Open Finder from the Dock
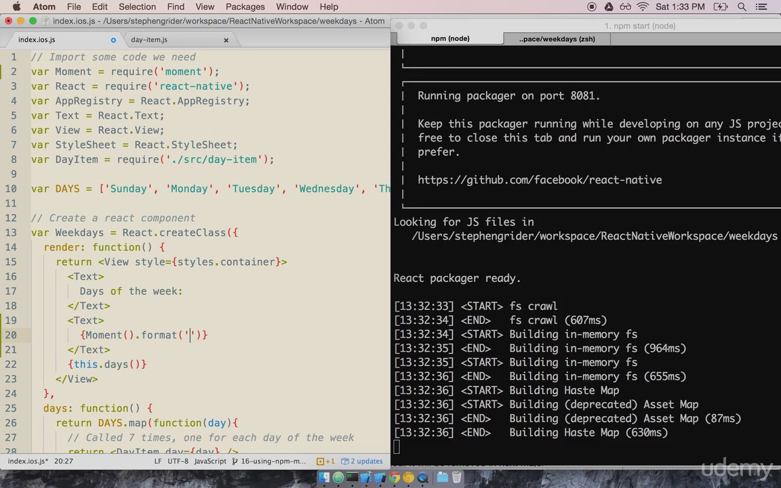 coord(324,478)
